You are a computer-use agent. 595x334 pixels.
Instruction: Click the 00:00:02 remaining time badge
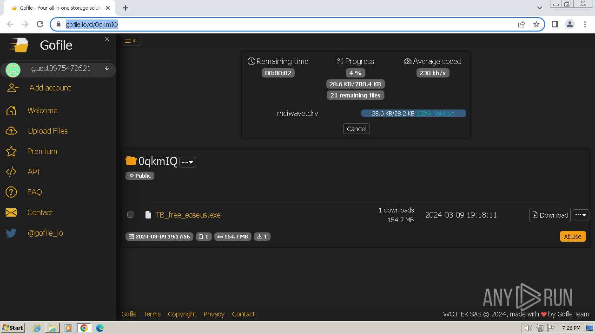click(x=278, y=73)
